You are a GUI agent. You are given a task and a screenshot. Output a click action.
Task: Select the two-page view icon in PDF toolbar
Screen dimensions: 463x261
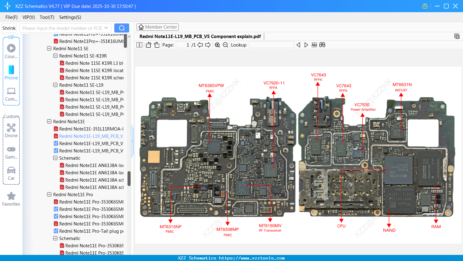pyautogui.click(x=139, y=45)
